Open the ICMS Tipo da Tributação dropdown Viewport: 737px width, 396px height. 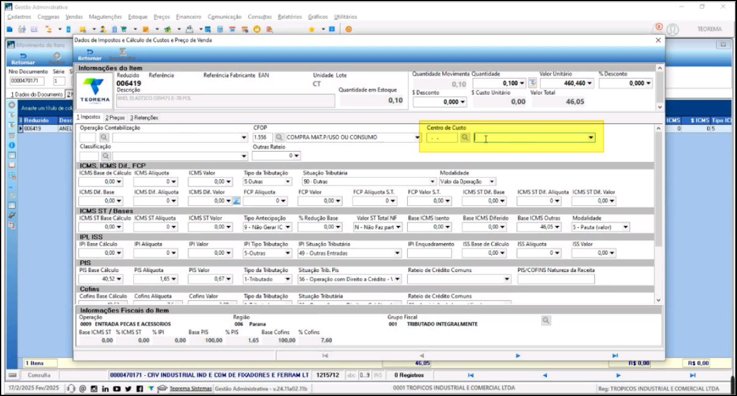[287, 182]
